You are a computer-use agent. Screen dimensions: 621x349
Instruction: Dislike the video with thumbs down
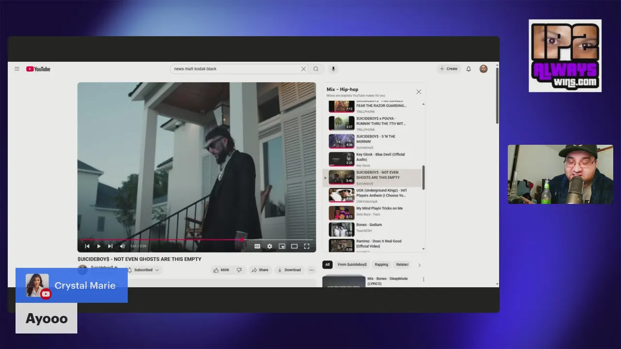[239, 270]
